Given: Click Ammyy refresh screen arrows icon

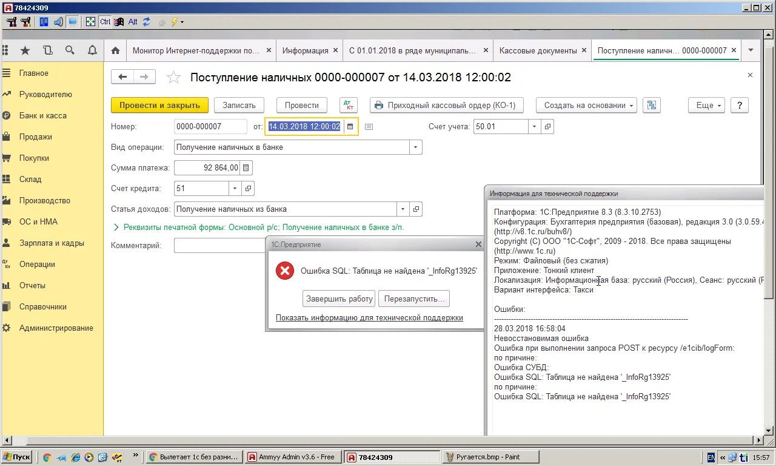Looking at the screenshot, I should (147, 22).
